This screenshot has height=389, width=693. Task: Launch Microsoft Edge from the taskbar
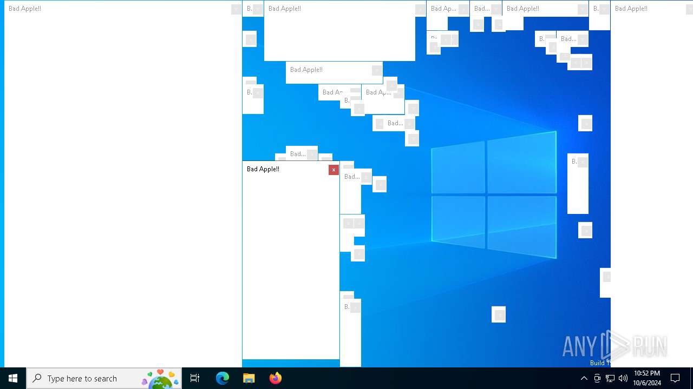223,378
